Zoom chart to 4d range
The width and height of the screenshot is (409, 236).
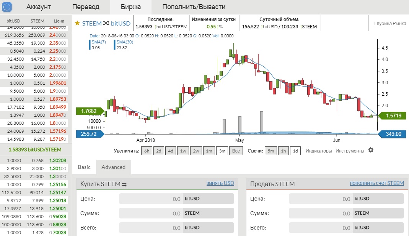171,151
